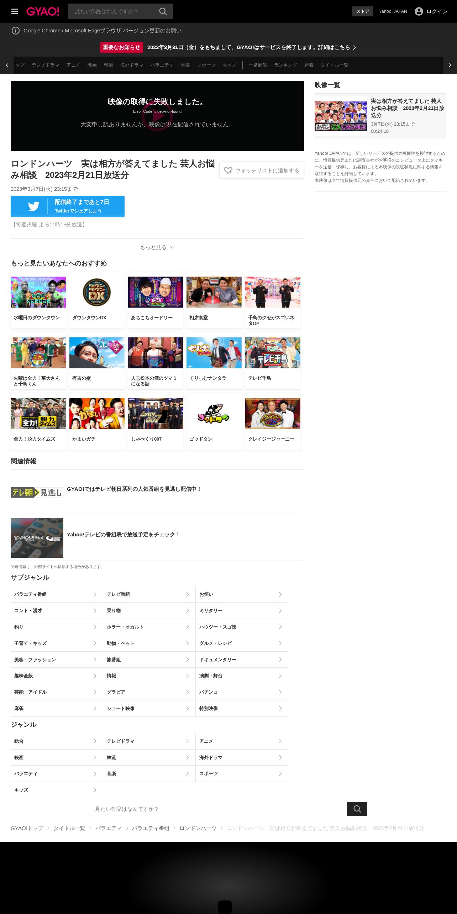
Task: Click the login user avatar icon
Action: [x=419, y=11]
